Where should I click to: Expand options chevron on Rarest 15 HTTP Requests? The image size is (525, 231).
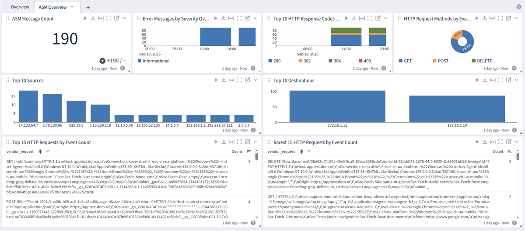coord(518,142)
